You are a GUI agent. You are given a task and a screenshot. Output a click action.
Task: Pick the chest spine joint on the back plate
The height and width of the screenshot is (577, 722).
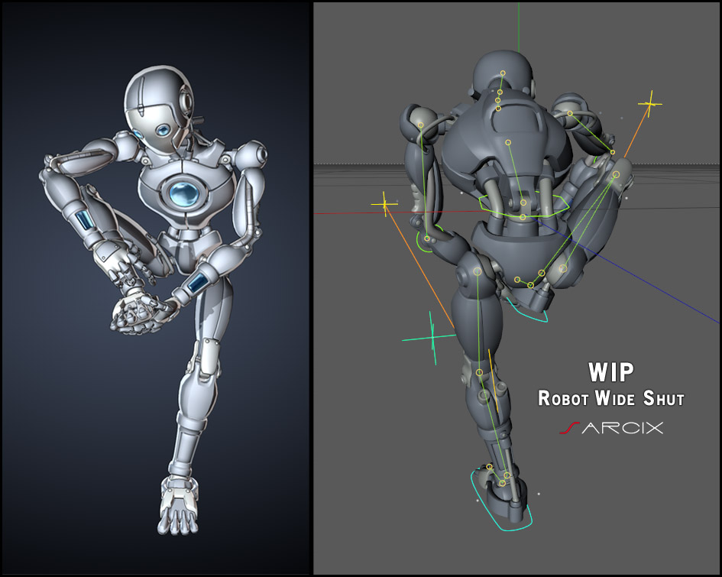tap(508, 143)
